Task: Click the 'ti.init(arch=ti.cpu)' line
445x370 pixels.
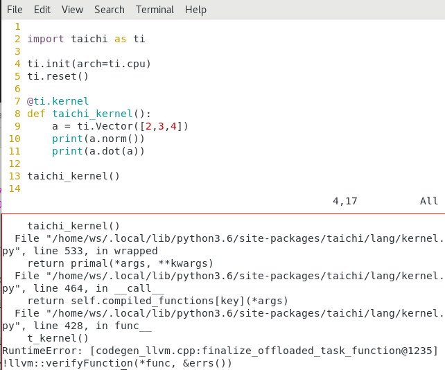Action: pos(89,64)
